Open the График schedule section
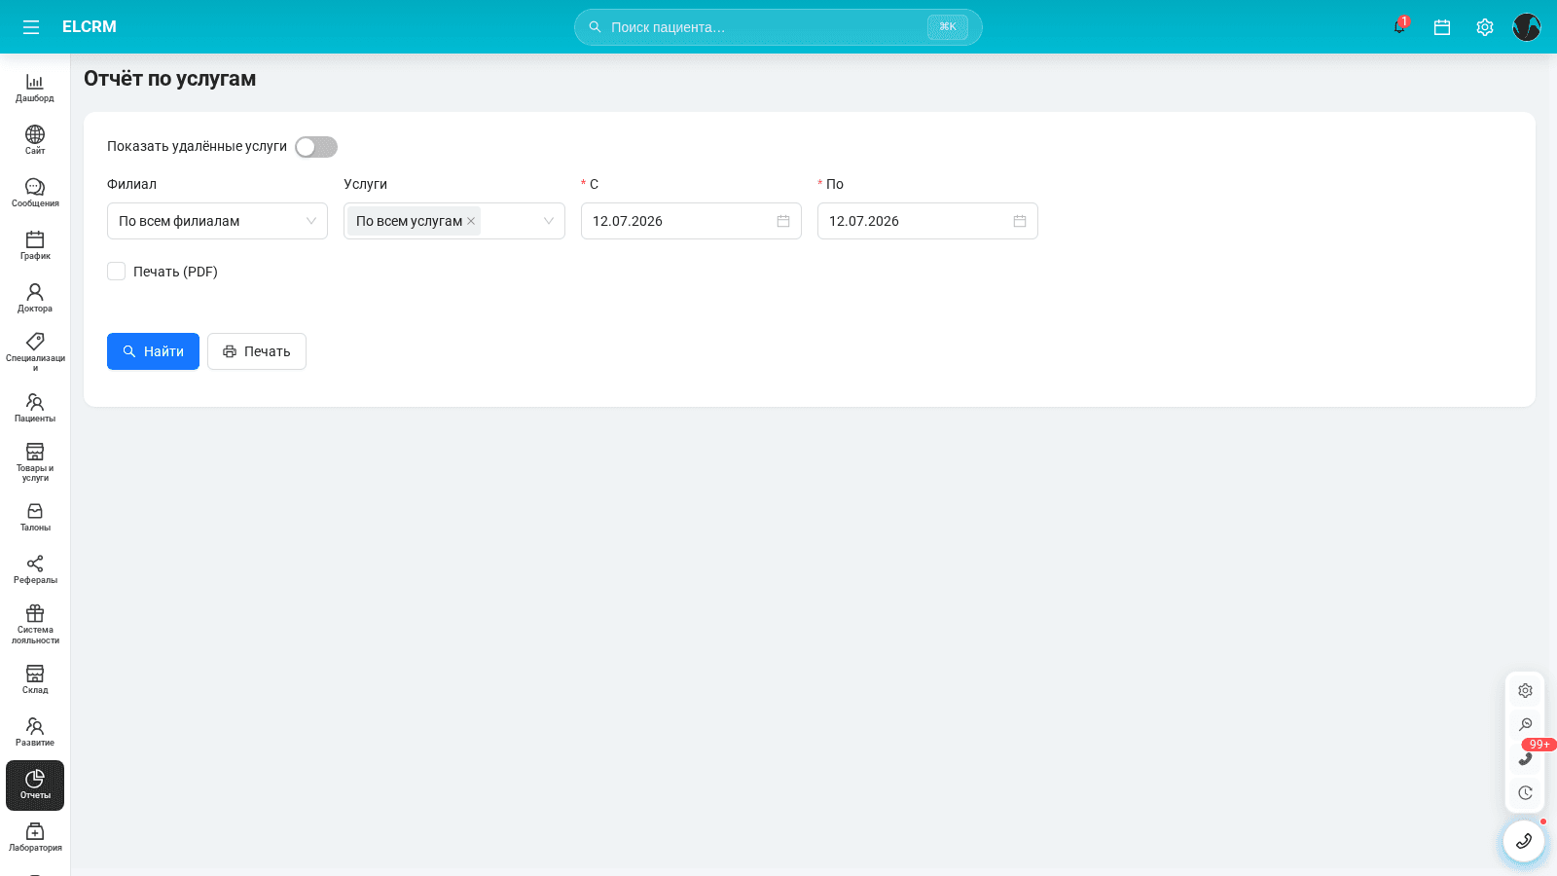1557x876 pixels. point(35,245)
